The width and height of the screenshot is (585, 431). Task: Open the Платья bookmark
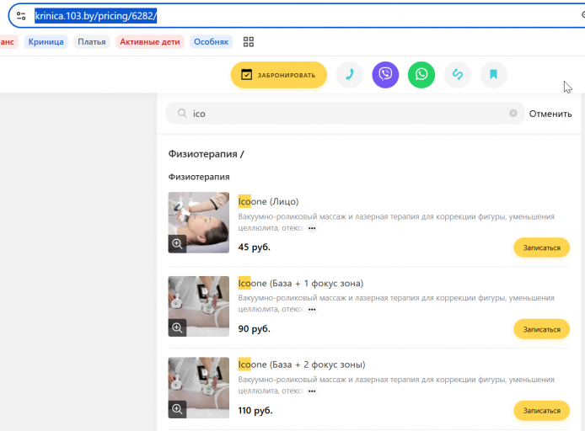pyautogui.click(x=92, y=42)
